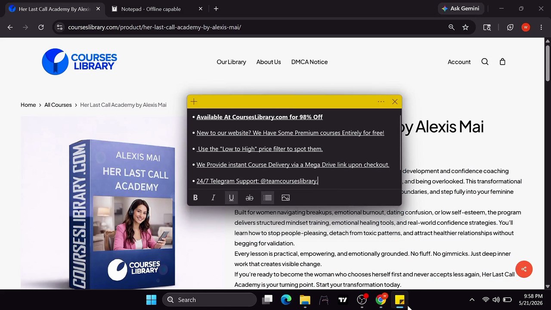Click the taskbar Search box
Image resolution: width=551 pixels, height=310 pixels.
[x=209, y=300]
